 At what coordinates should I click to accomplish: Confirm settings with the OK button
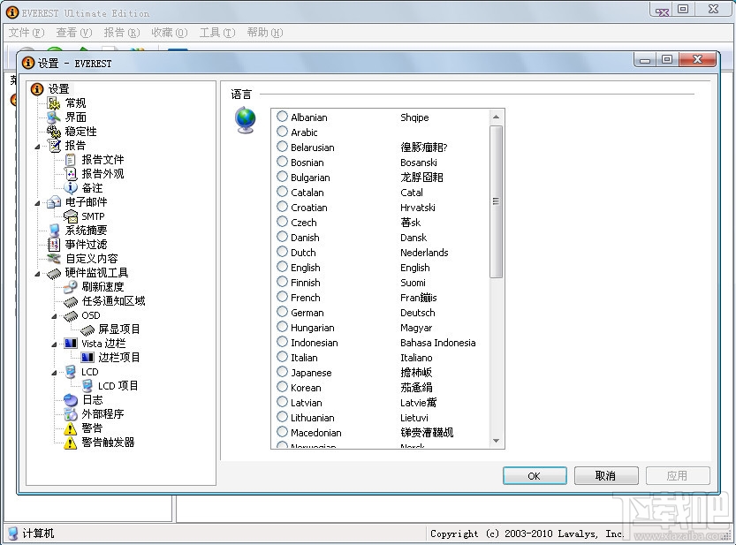(534, 475)
